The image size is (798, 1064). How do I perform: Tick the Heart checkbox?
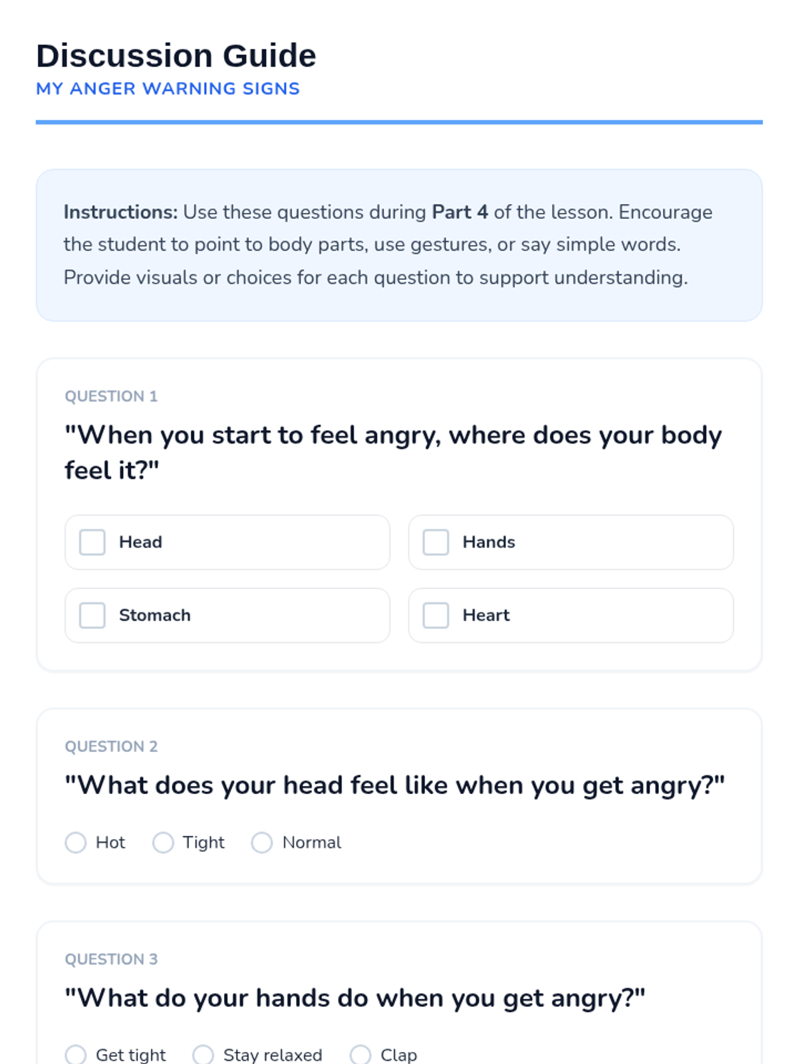click(x=436, y=615)
